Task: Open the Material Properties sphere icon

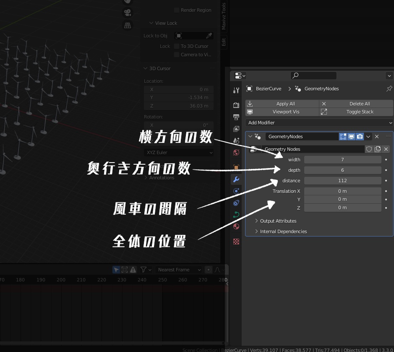Action: tap(236, 226)
